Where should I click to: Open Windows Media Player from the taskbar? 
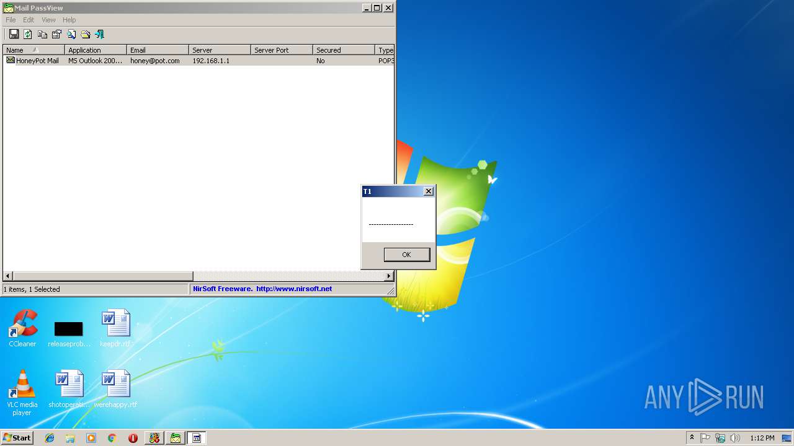click(x=91, y=438)
